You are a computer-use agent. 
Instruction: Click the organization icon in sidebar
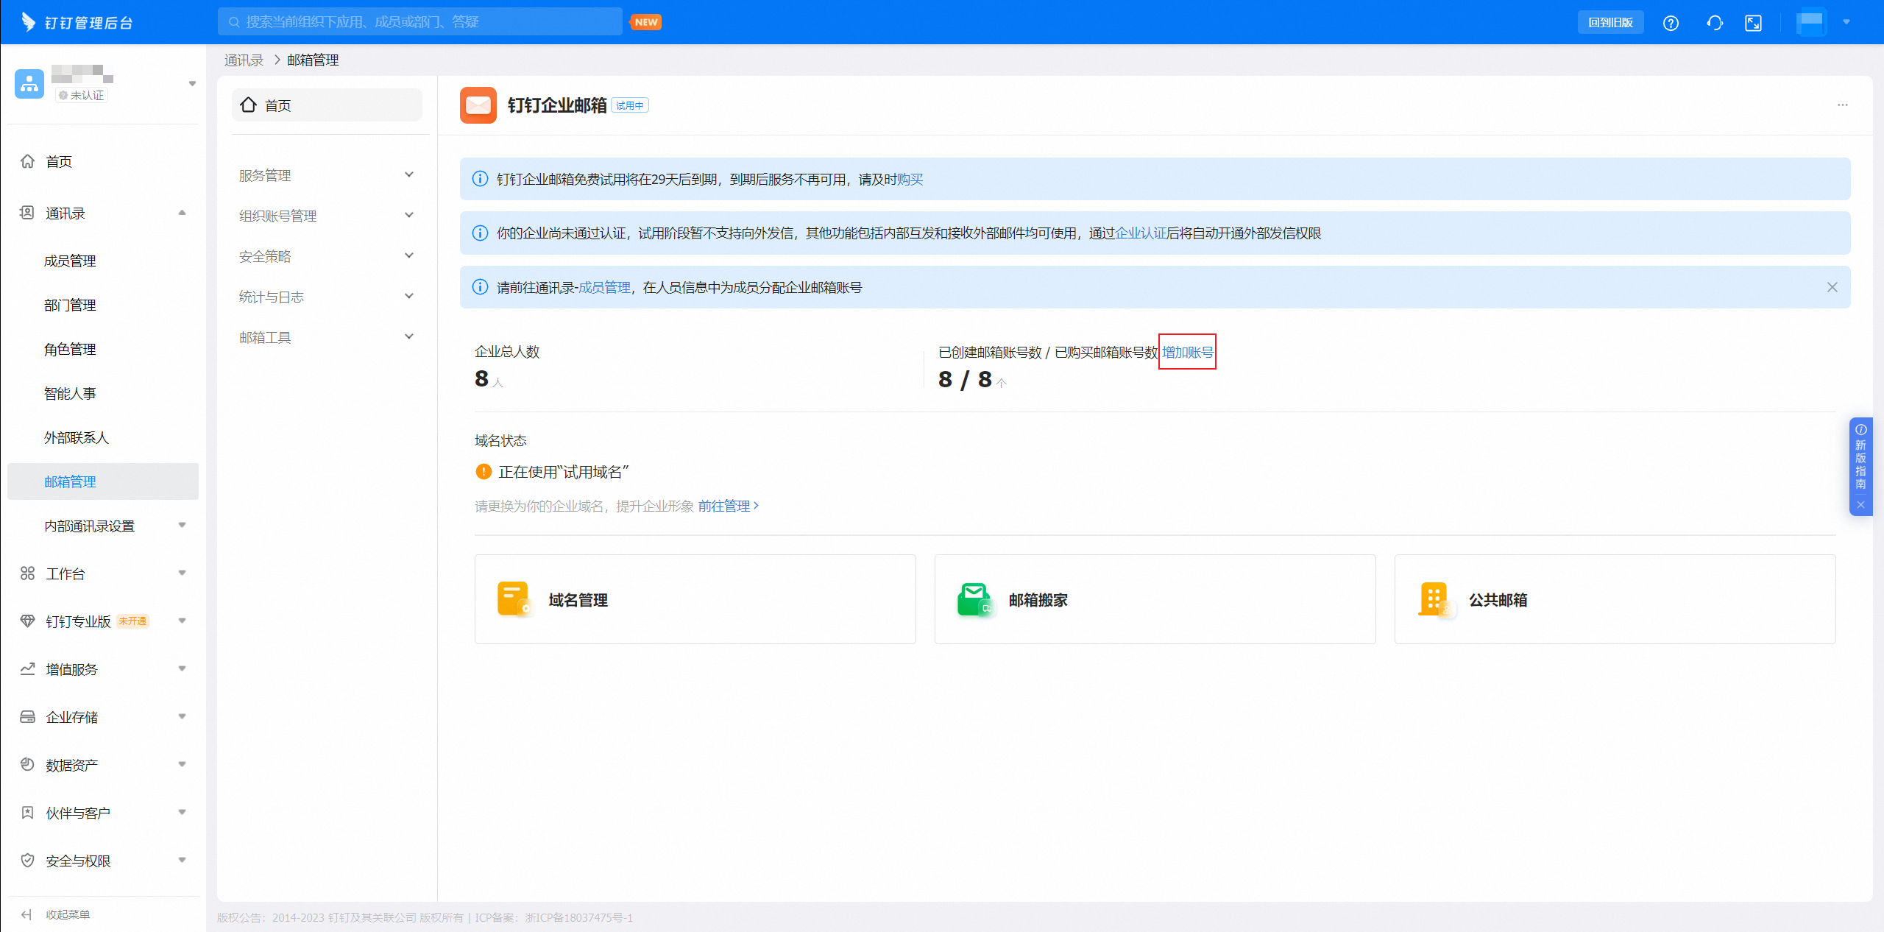click(x=29, y=84)
